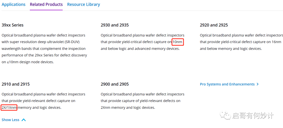Image resolution: width=283 pixels, height=128 pixels.
Task: Click the purple underline beneath Related Products
Action: (46, 10)
